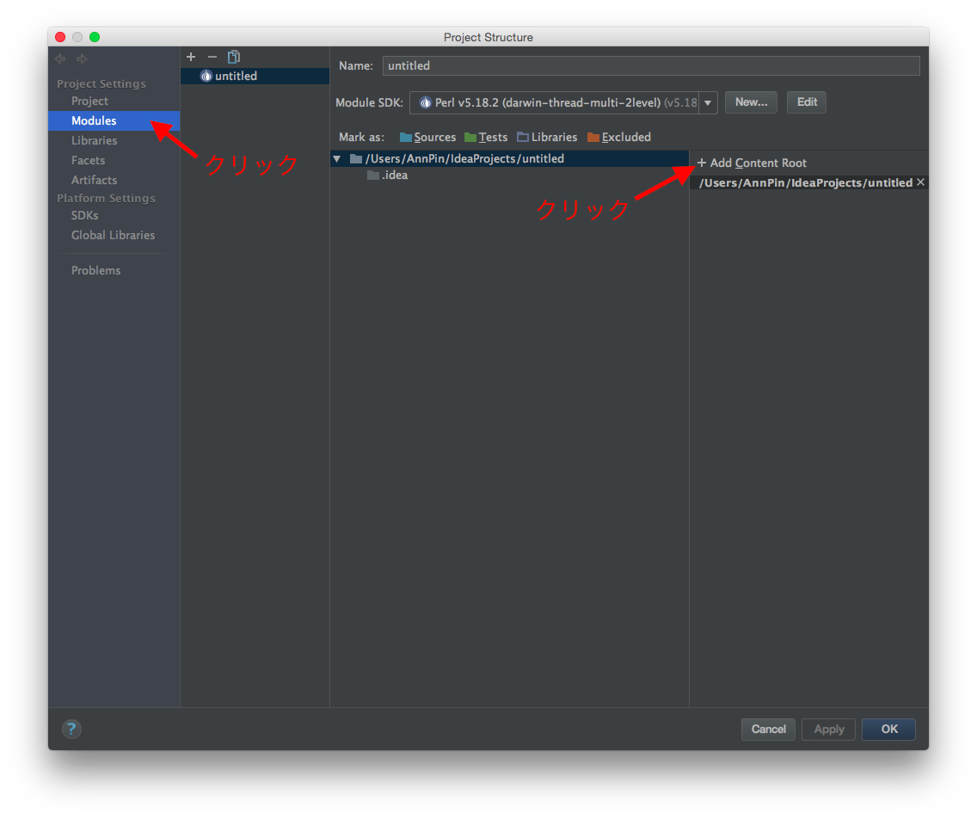Mark folder as Excluded
Viewport: 977px width, 819px height.
[619, 137]
